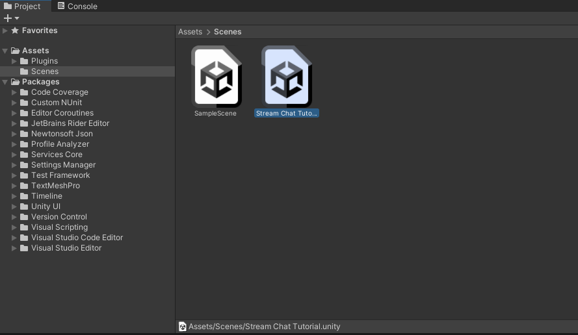
Task: Click the Favorites star icon
Action: pyautogui.click(x=15, y=31)
